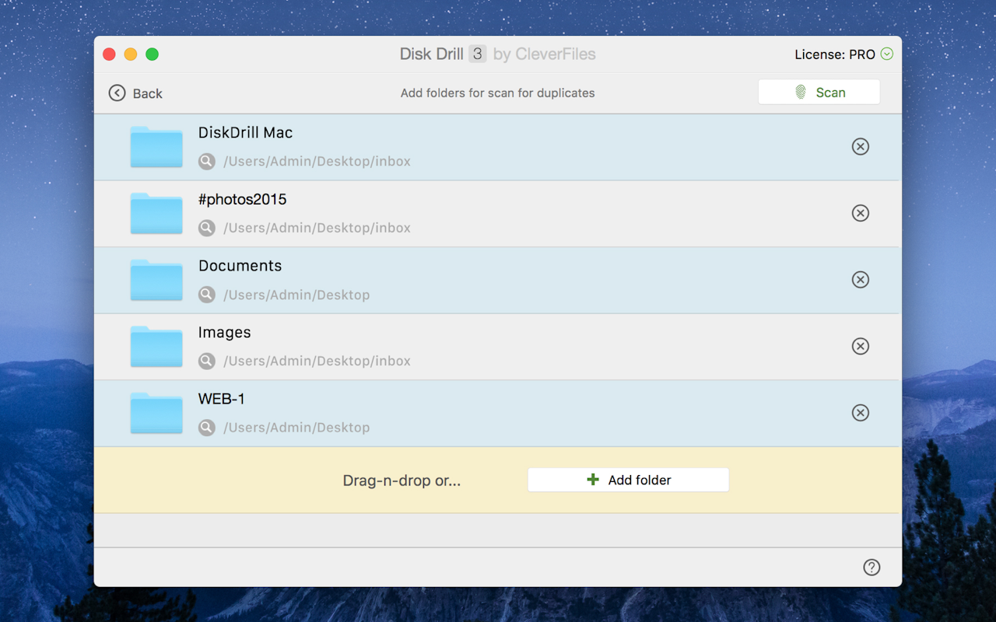Remove the Documents folder entry
This screenshot has height=622, width=996.
coord(860,279)
